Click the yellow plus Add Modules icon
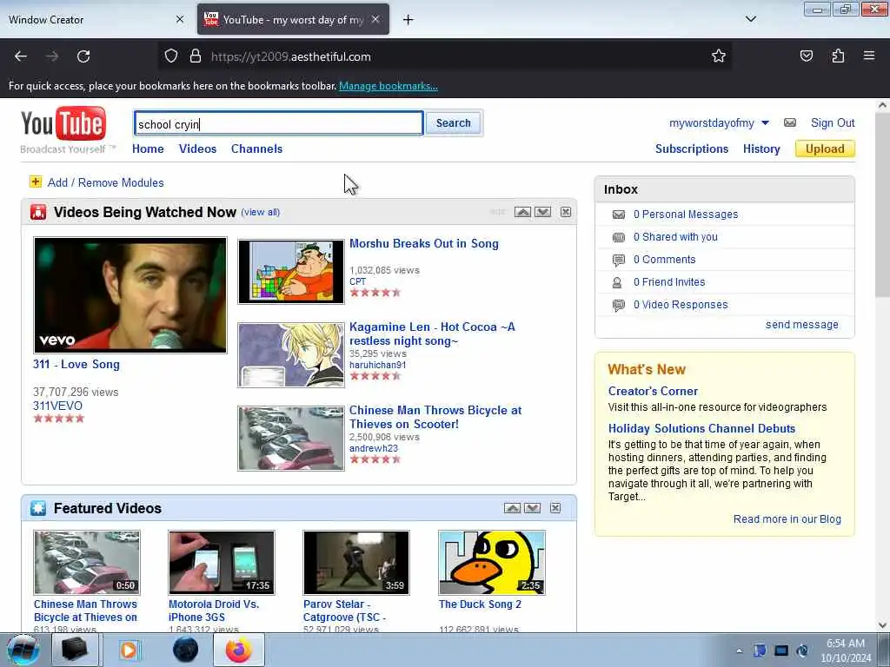This screenshot has width=890, height=667. (x=36, y=182)
